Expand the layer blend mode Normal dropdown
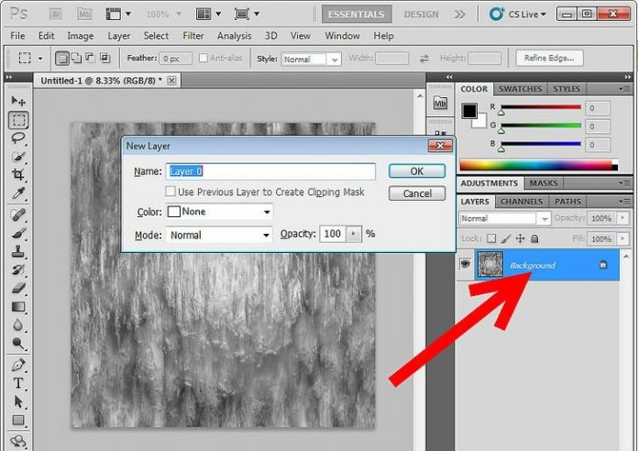This screenshot has width=638, height=451. click(504, 219)
